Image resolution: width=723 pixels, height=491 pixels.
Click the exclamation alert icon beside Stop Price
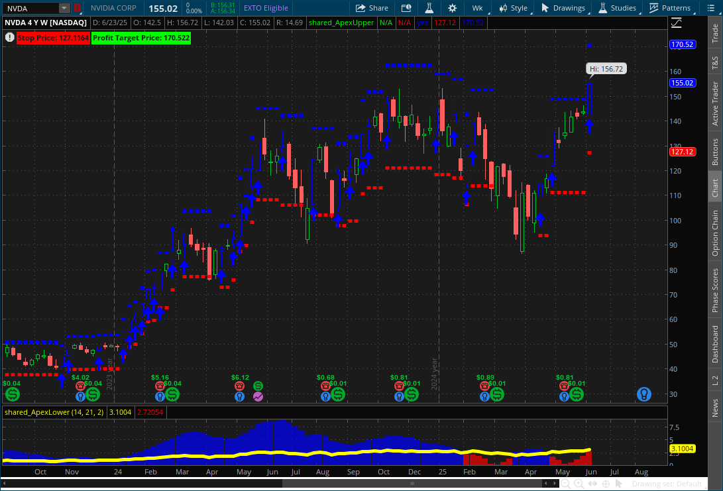9,37
